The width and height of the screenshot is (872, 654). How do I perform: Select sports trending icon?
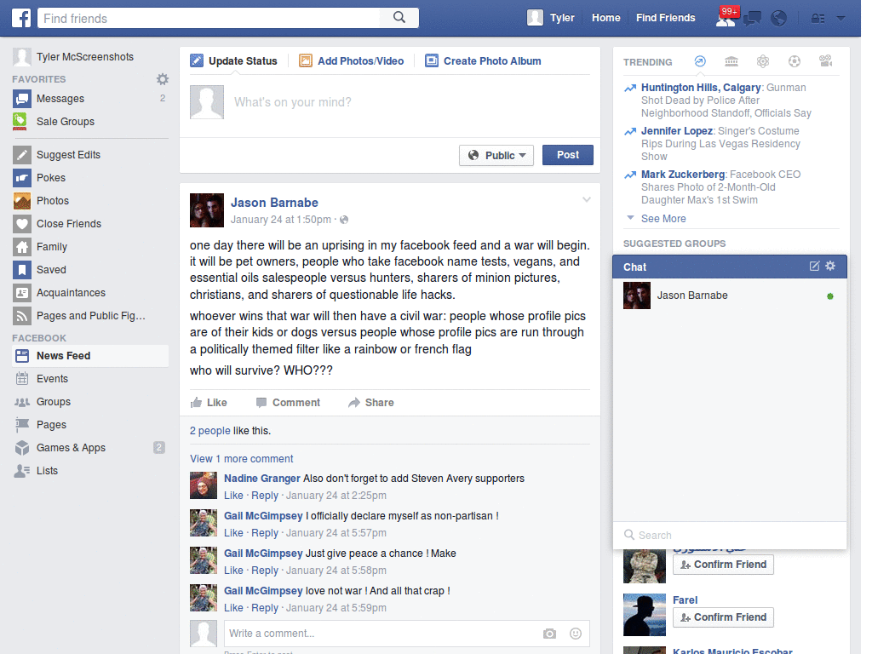tap(795, 61)
